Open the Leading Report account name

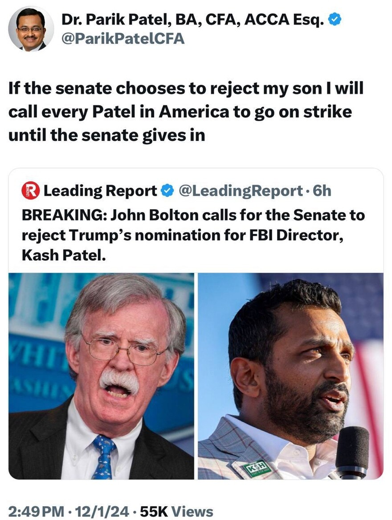coord(100,191)
